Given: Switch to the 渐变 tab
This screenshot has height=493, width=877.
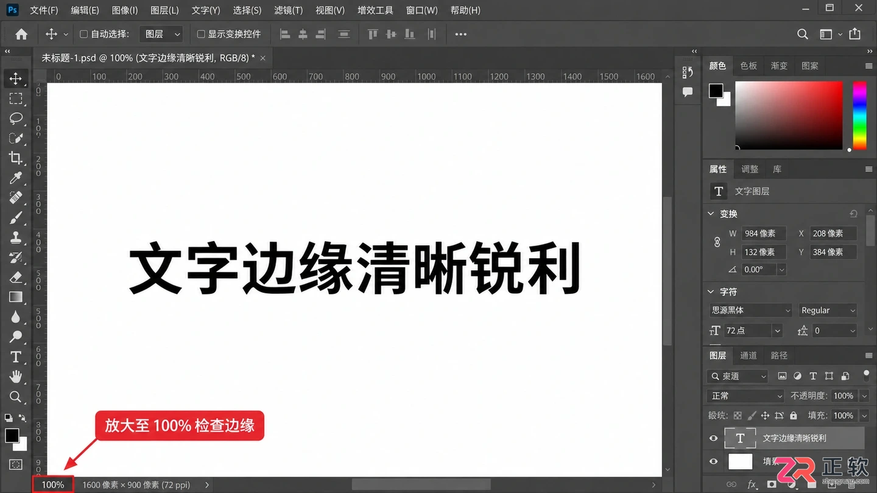Looking at the screenshot, I should click(x=779, y=66).
